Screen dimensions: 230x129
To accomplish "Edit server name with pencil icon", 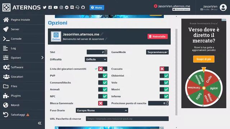I will point(102,34).
